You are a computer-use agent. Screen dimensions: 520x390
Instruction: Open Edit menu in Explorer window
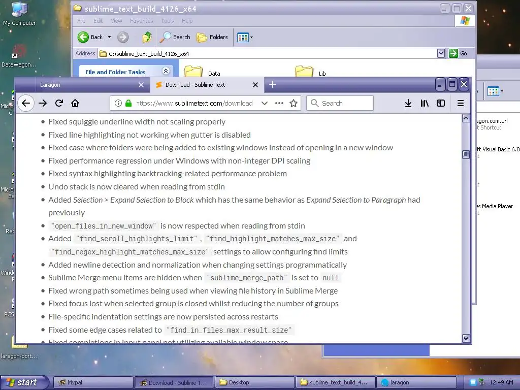[x=98, y=21]
